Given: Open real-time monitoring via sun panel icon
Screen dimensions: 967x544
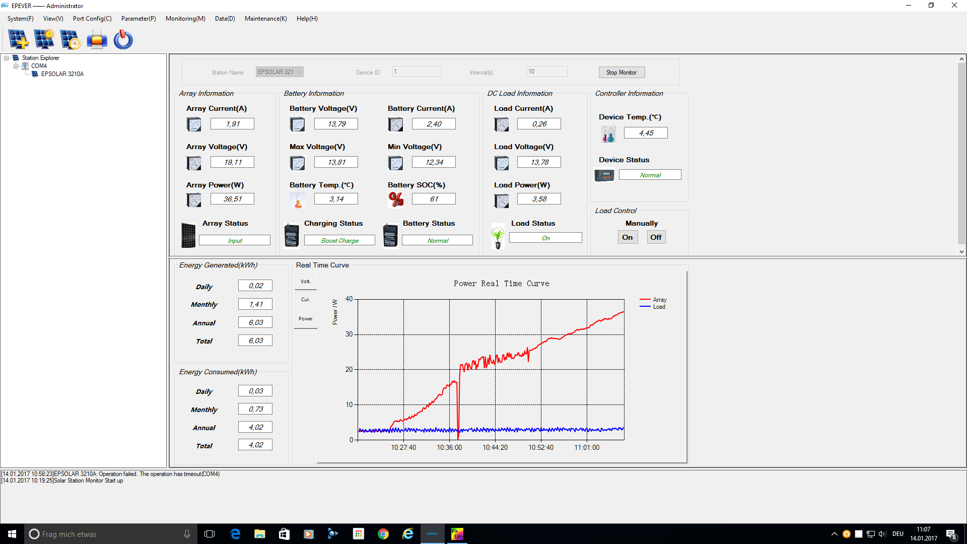Looking at the screenshot, I should [44, 39].
